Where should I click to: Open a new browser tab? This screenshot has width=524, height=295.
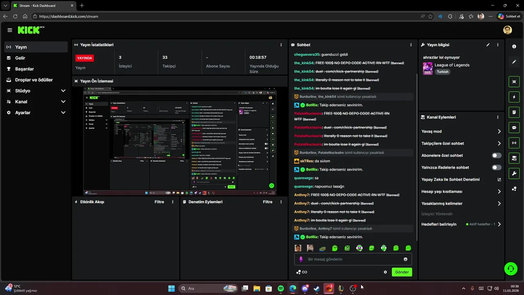[82, 5]
